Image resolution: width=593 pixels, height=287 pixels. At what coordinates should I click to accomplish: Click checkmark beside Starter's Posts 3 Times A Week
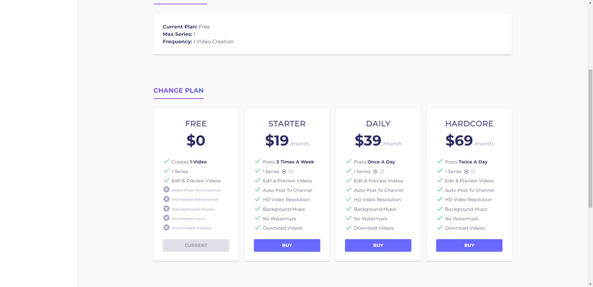(258, 161)
